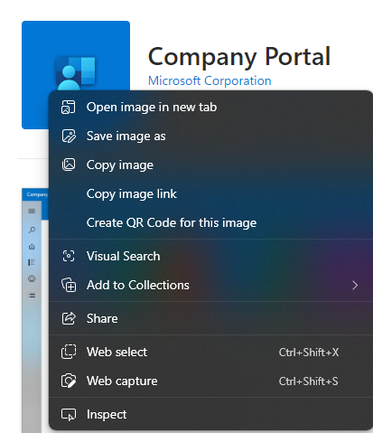Select Save image as

(x=210, y=136)
